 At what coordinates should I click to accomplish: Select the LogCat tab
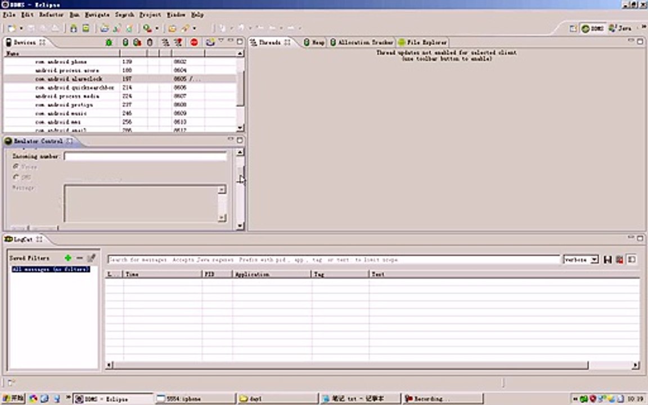[x=23, y=239]
